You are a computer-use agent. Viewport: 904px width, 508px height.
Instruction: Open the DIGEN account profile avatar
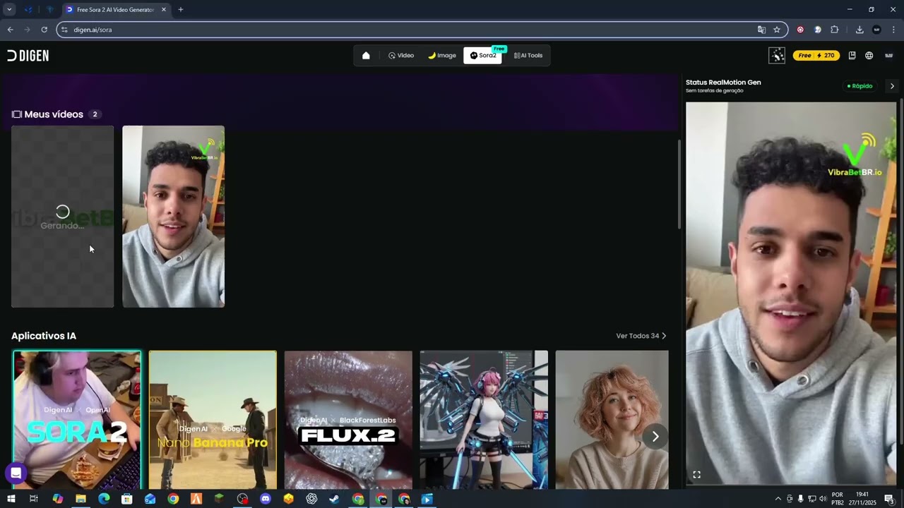point(889,56)
